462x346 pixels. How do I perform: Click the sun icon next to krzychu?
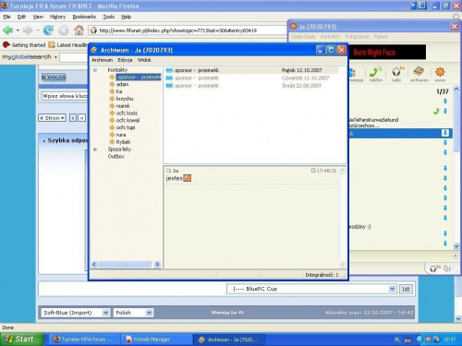112,99
